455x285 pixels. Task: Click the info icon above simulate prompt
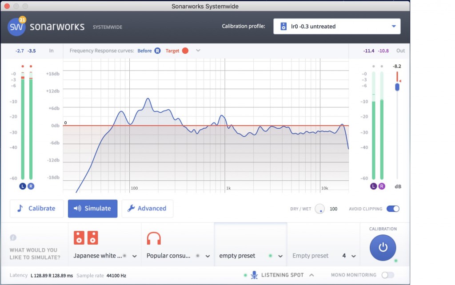coord(13,237)
